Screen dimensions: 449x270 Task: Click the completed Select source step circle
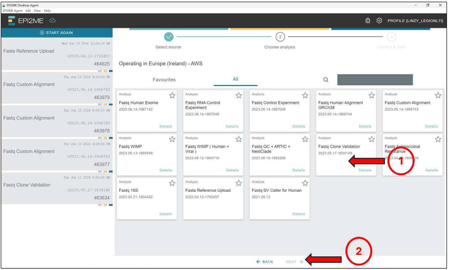point(169,37)
